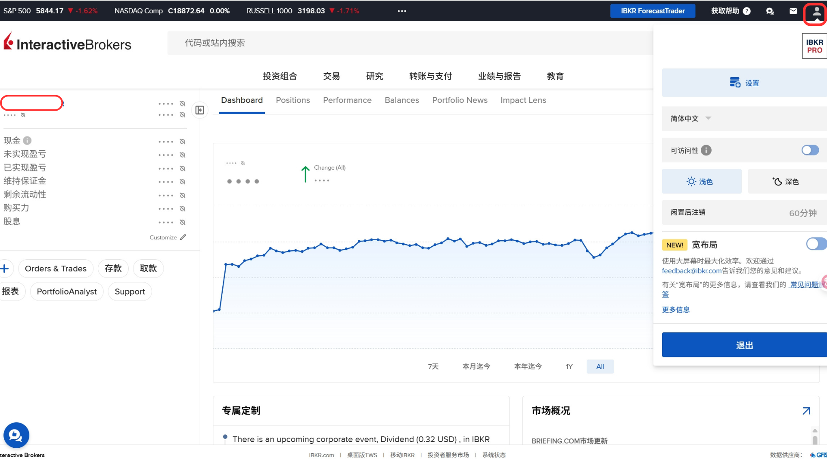Open the mail messages icon
Screen dimensions: 827x465
pyautogui.click(x=793, y=11)
